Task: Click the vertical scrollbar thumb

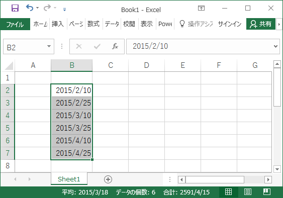Action: [x=277, y=87]
